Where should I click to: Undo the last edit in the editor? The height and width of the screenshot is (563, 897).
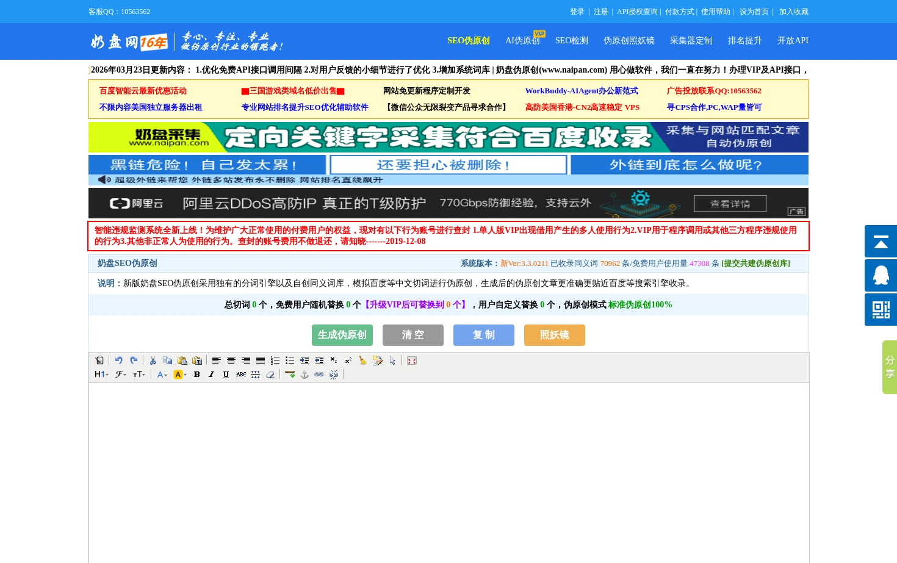[x=119, y=360]
